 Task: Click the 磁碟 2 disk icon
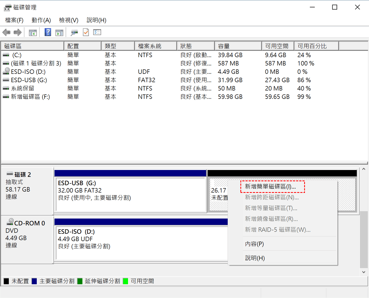pos(10,174)
